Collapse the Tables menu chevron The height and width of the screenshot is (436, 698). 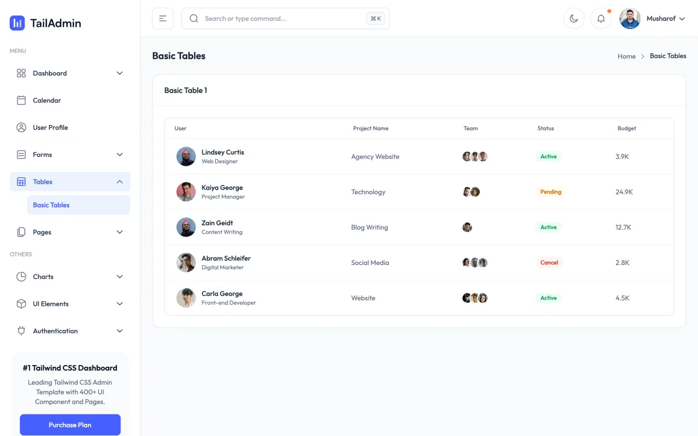pyautogui.click(x=120, y=182)
